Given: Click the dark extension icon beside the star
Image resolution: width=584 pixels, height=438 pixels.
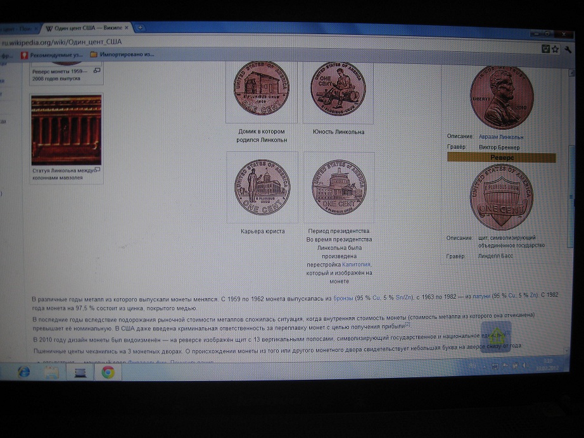Looking at the screenshot, I should pyautogui.click(x=545, y=49).
